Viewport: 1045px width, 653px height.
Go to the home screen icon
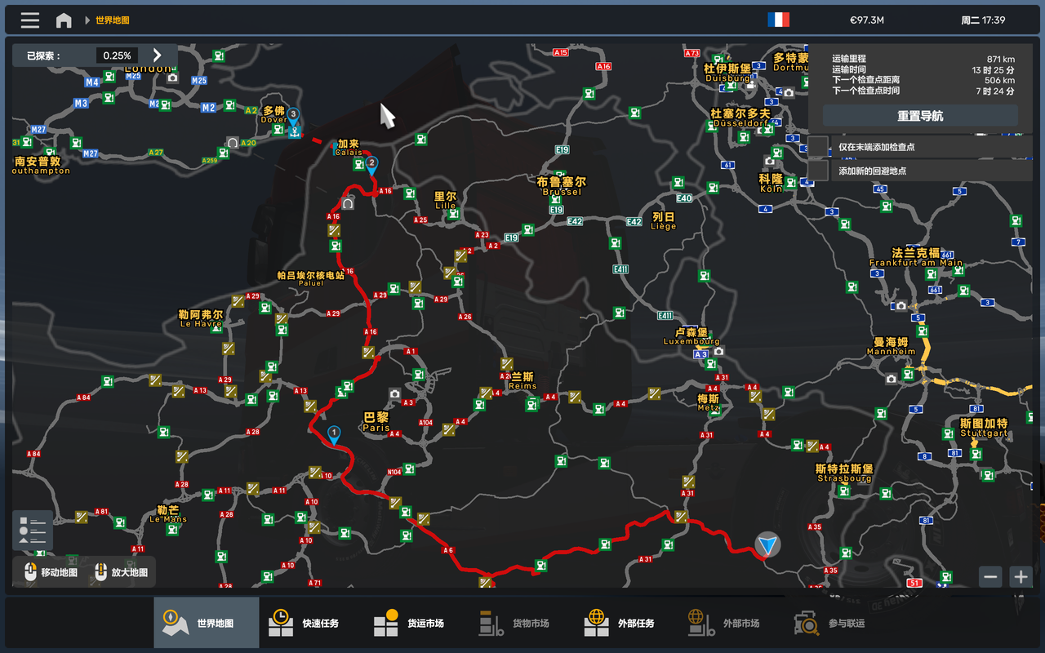[x=64, y=20]
